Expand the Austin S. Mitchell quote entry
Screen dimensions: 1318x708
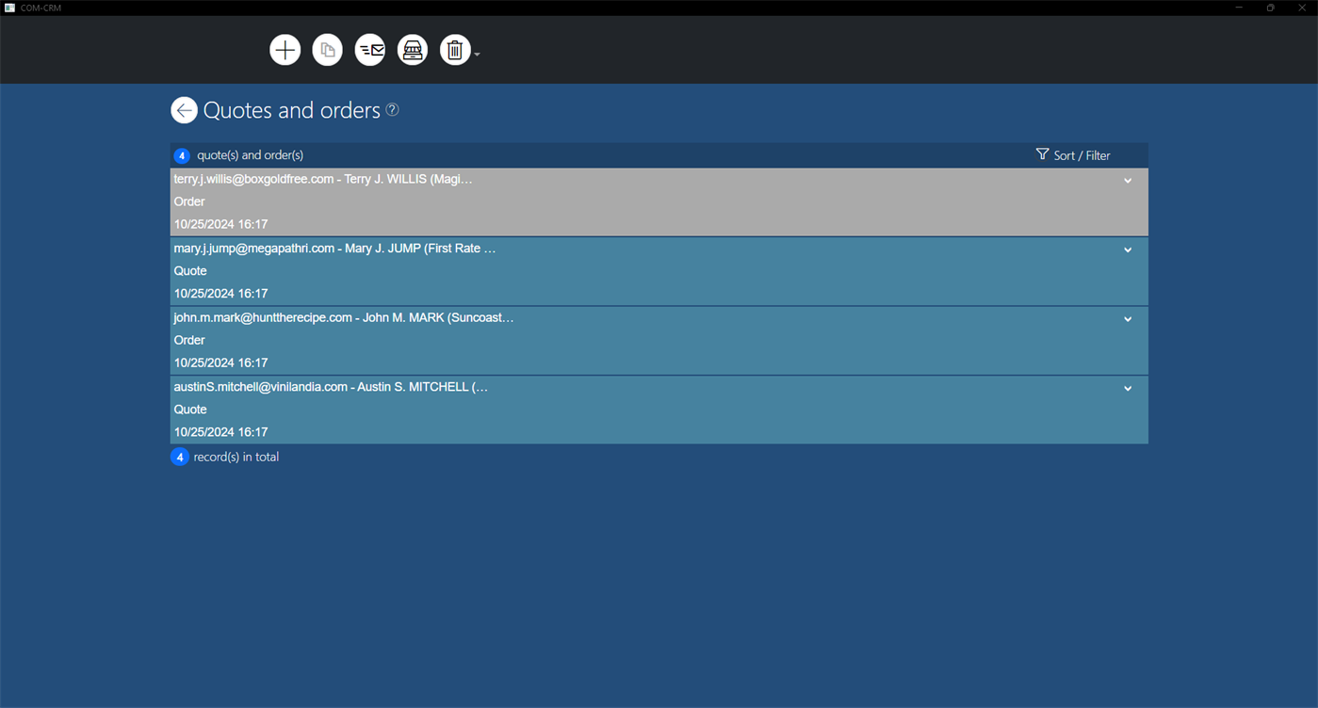[x=1127, y=388]
